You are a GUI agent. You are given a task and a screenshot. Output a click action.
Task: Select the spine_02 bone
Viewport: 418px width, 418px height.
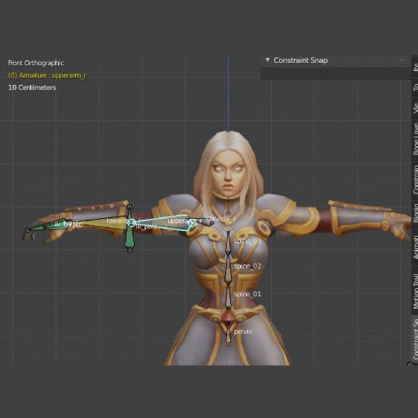[x=228, y=268]
